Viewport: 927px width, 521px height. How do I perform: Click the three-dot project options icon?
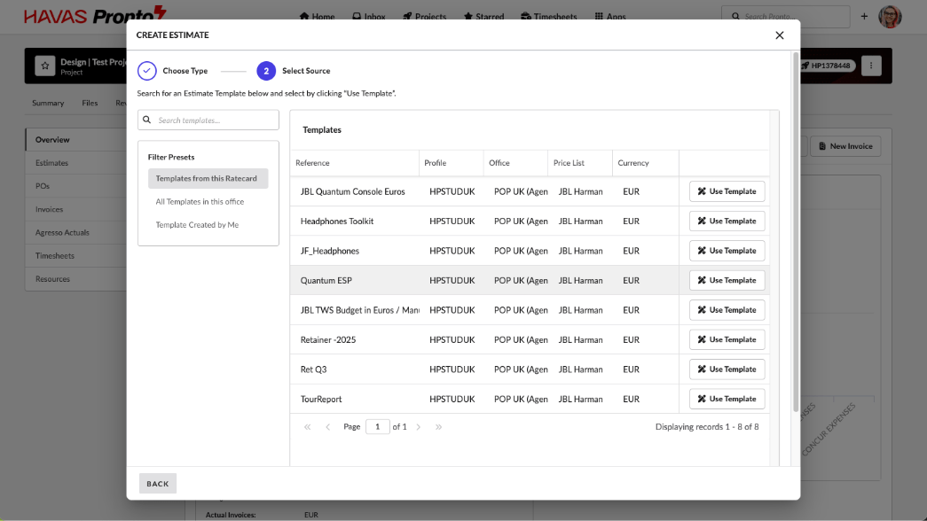[871, 66]
